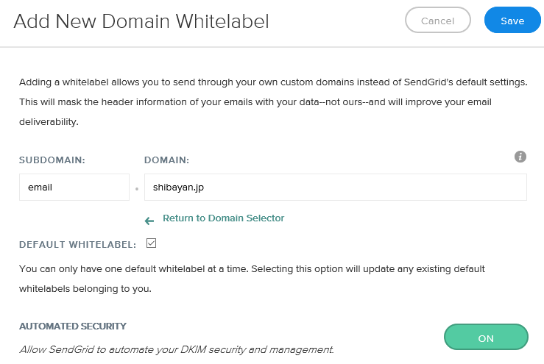Click the left arrow back icon
This screenshot has height=364, width=544.
pyautogui.click(x=149, y=220)
